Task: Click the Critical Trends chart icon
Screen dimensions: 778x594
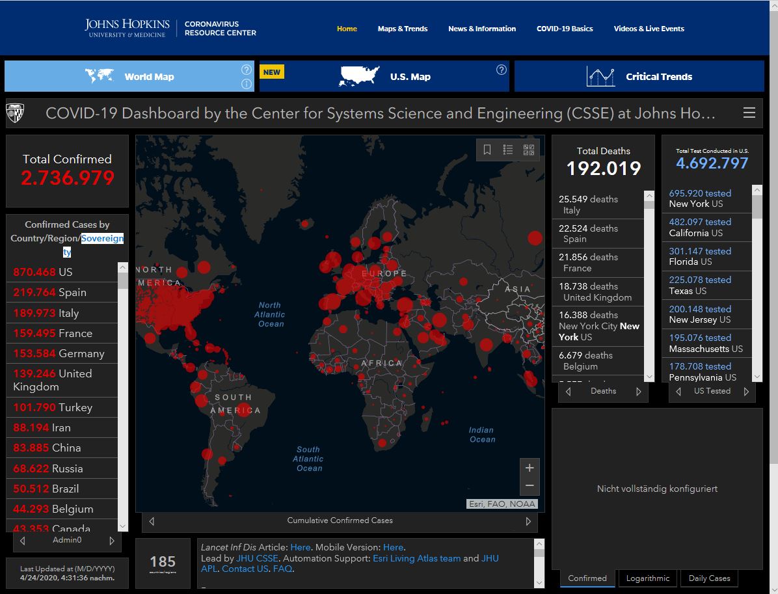Action: [x=601, y=76]
